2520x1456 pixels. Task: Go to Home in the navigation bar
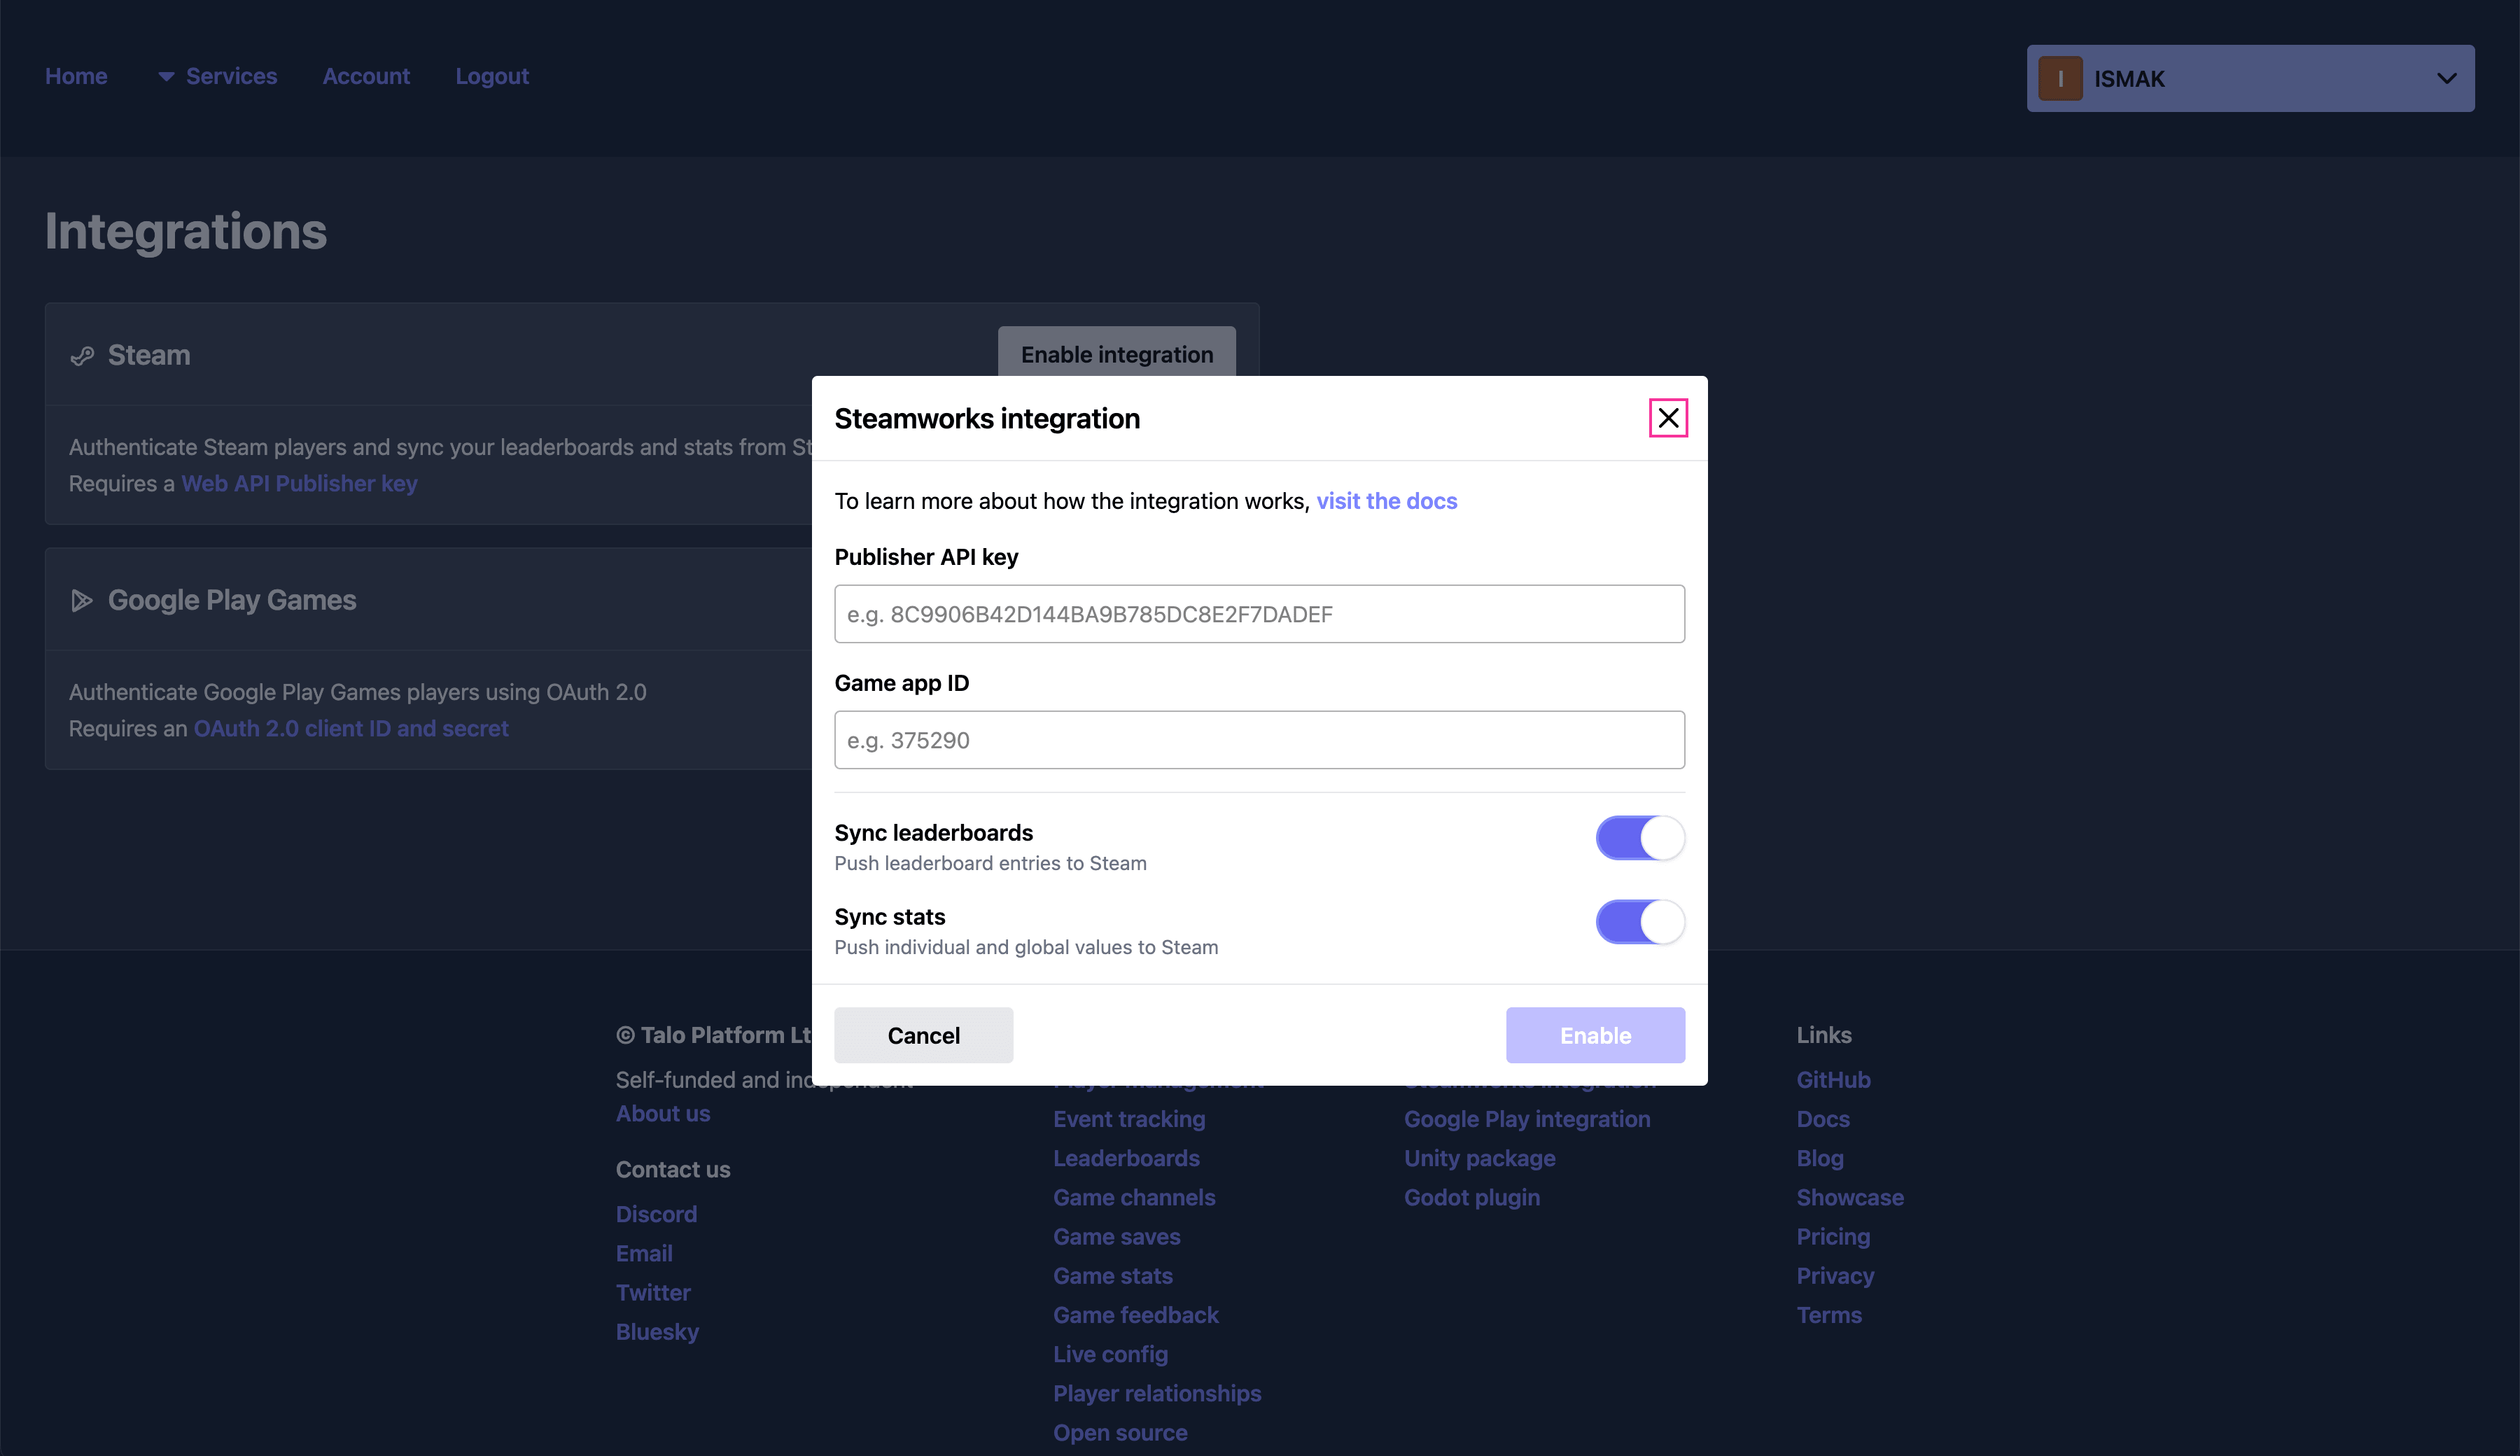[76, 76]
